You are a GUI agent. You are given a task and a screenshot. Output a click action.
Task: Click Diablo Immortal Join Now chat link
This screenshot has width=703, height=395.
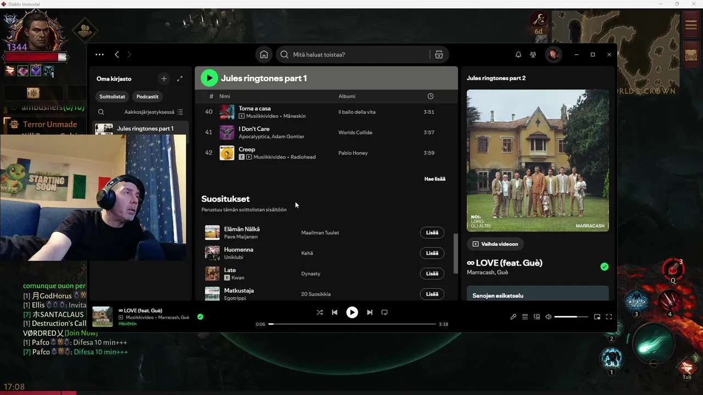(x=81, y=333)
